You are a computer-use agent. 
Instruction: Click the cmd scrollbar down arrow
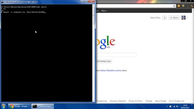tap(94, 101)
